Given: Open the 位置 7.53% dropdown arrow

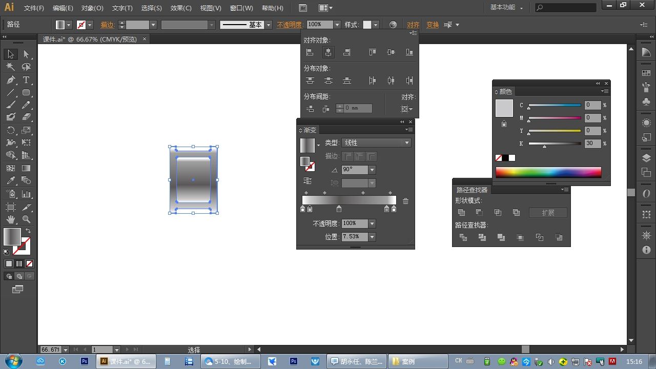Looking at the screenshot, I should coord(372,237).
